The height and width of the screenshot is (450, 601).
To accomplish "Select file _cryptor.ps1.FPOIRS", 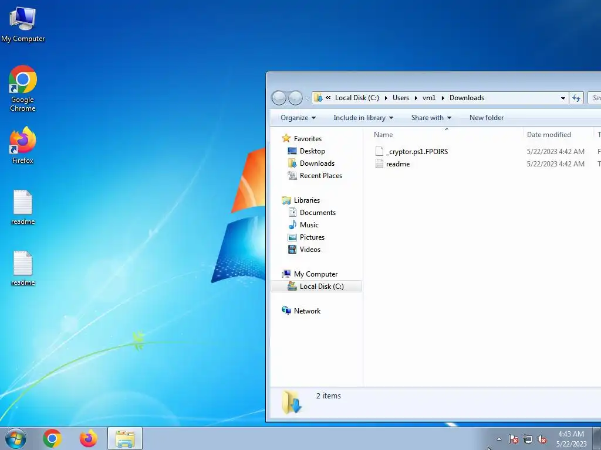I will [417, 152].
